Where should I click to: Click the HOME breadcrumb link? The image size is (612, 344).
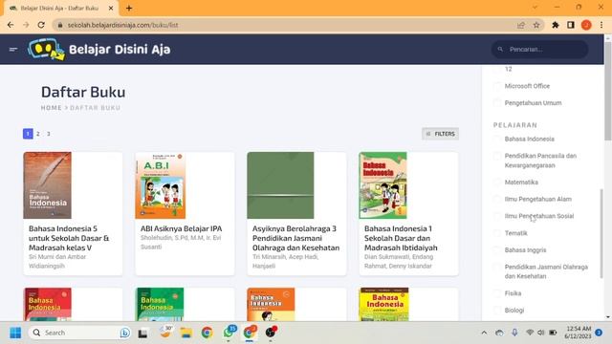[52, 108]
